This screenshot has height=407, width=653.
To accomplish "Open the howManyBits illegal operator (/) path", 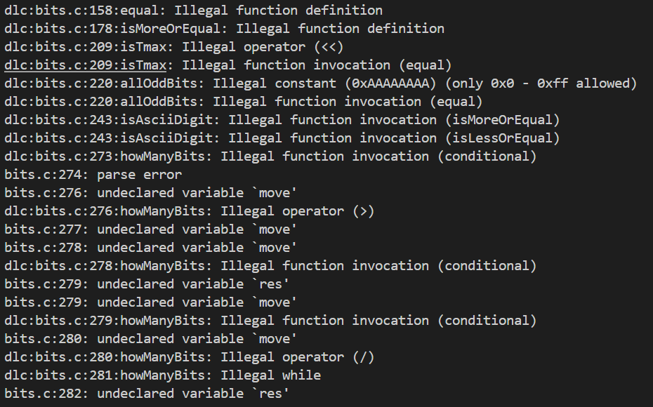I will tap(104, 357).
